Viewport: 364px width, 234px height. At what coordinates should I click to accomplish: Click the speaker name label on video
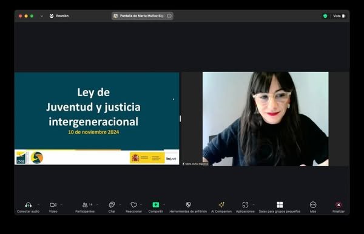click(x=195, y=164)
